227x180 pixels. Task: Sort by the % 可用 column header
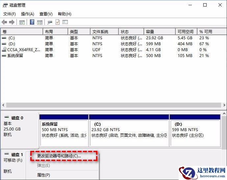click(212, 31)
